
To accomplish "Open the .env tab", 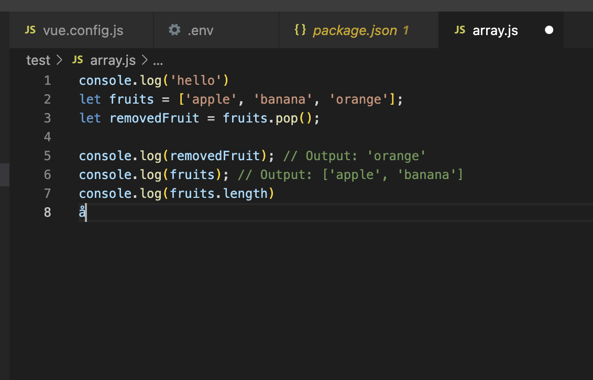I will (x=201, y=30).
